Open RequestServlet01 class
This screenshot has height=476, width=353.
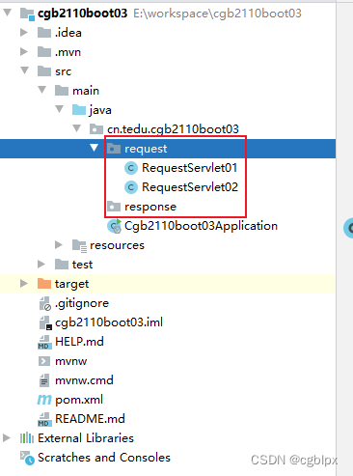pyautogui.click(x=190, y=168)
